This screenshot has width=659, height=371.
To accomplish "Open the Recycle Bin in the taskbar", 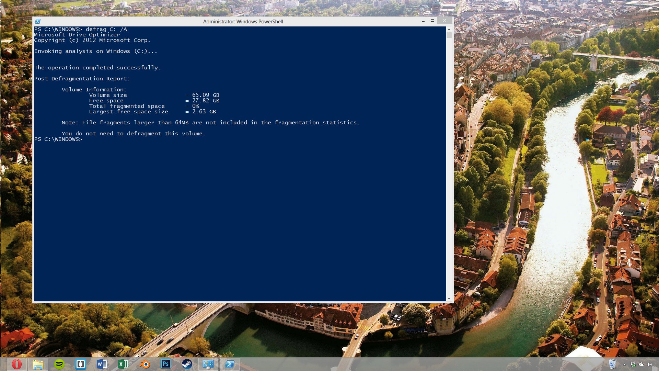I will tap(613, 364).
